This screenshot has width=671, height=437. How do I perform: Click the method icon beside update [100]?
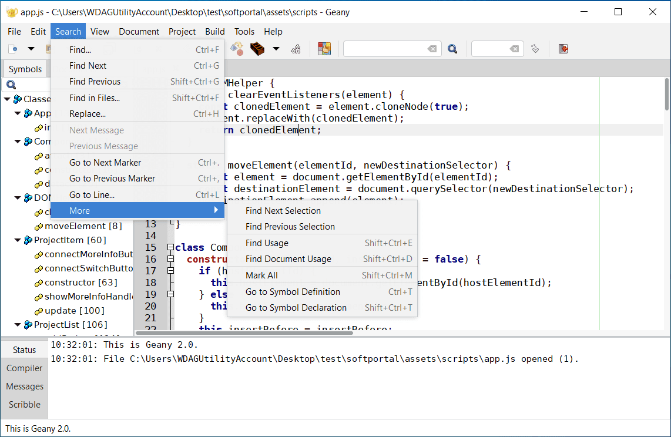pos(39,311)
